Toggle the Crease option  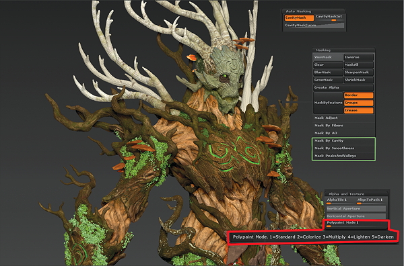tap(359, 110)
